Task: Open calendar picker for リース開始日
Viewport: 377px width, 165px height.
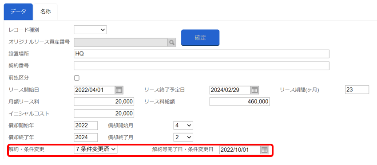Action: click(x=119, y=90)
